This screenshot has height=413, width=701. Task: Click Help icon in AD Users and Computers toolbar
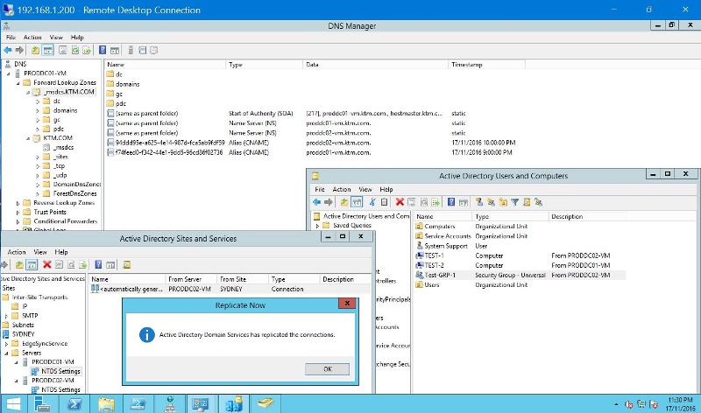(451, 202)
